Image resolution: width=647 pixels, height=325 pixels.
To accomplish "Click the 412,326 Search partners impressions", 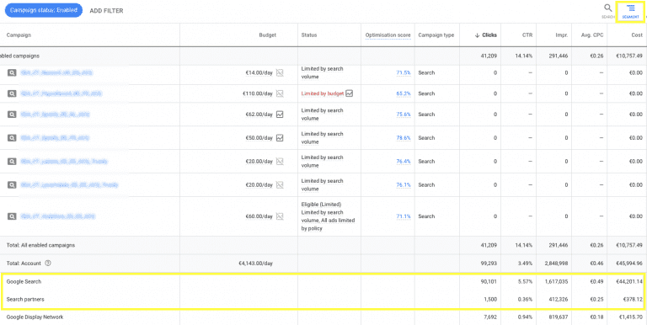I will (x=558, y=299).
